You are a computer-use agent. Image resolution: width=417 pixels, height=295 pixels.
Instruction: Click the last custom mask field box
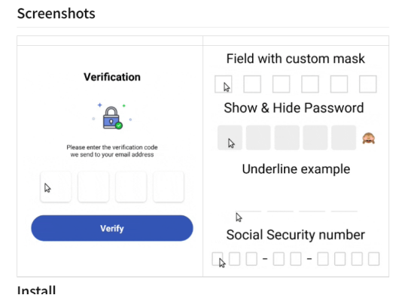click(368, 84)
